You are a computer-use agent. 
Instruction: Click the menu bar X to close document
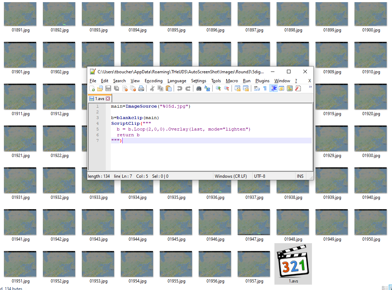[x=309, y=81]
